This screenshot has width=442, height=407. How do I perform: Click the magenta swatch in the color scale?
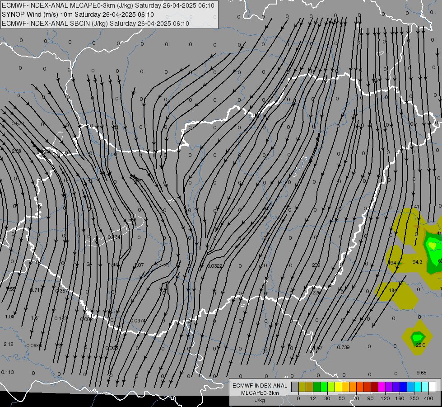pyautogui.click(x=382, y=387)
